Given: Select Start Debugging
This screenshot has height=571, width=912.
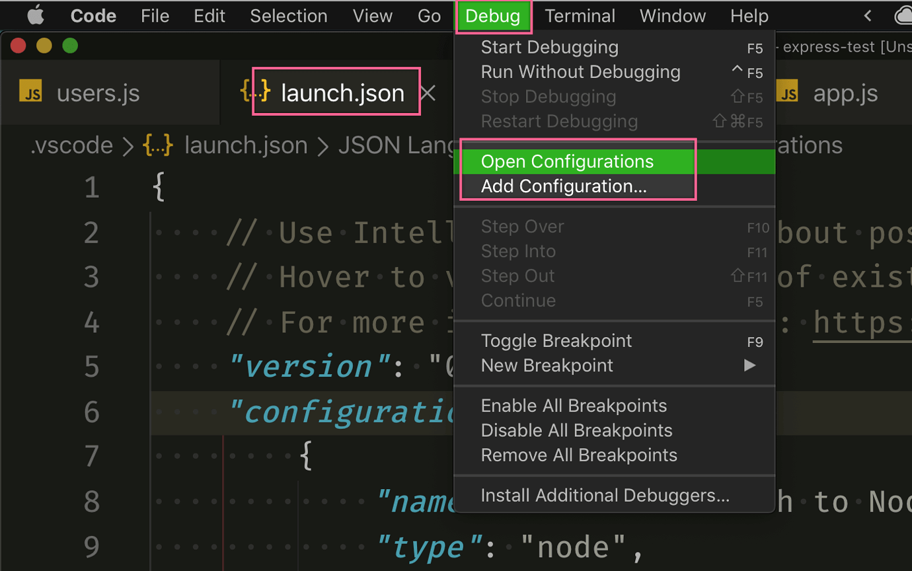Looking at the screenshot, I should [x=614, y=48].
